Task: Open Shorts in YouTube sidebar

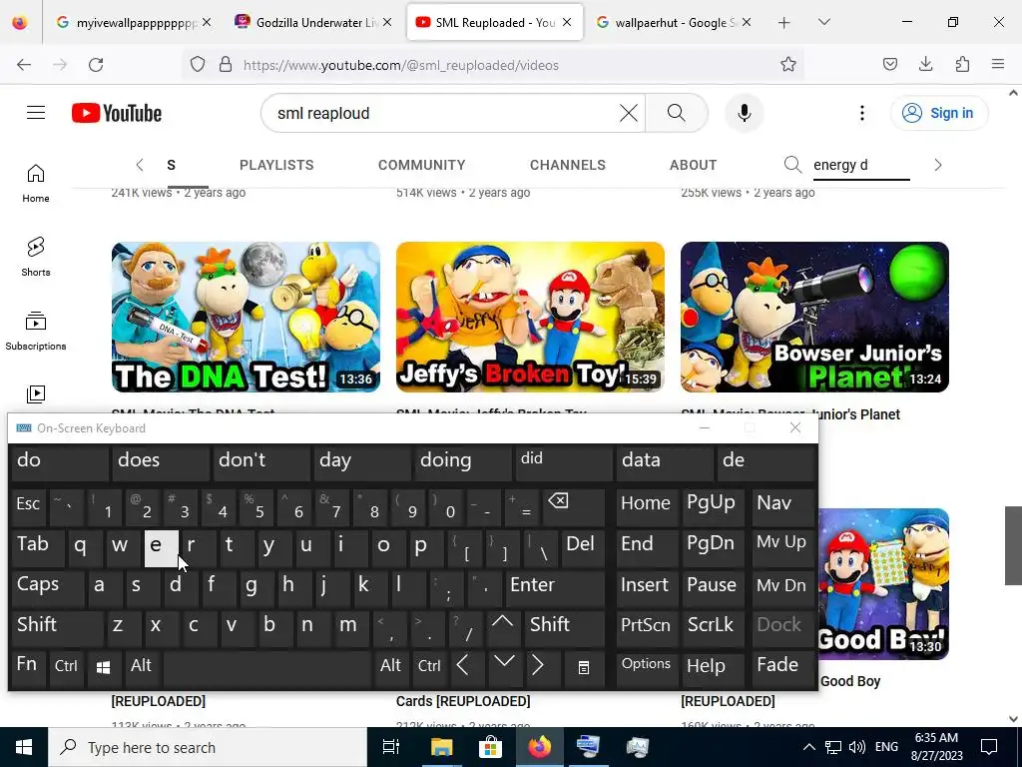Action: point(36,257)
